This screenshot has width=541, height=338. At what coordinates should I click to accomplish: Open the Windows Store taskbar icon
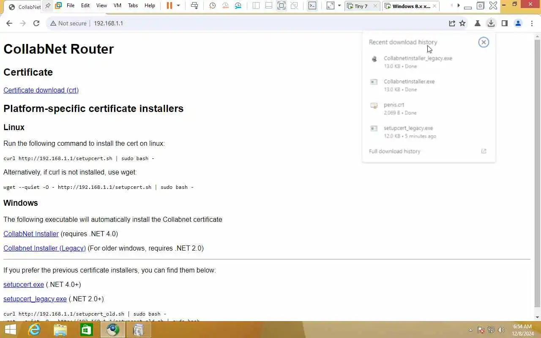(x=86, y=330)
